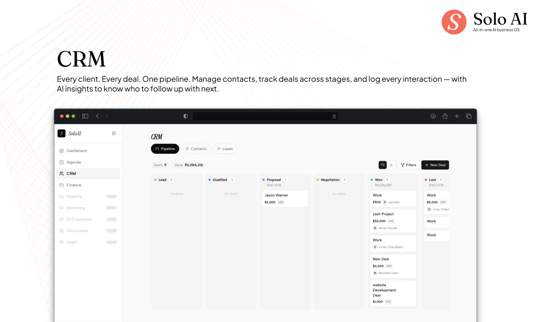Toggle the shield privacy icon in address bar
The image size is (539, 322).
[x=185, y=116]
